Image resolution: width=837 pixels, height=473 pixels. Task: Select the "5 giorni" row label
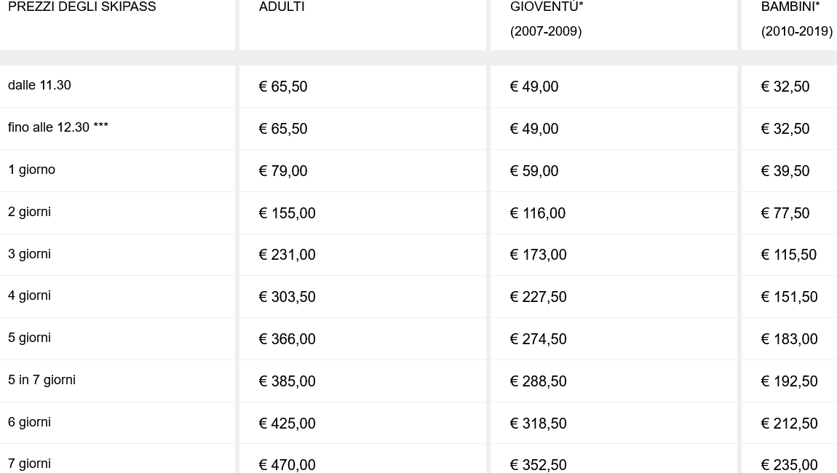pyautogui.click(x=29, y=338)
